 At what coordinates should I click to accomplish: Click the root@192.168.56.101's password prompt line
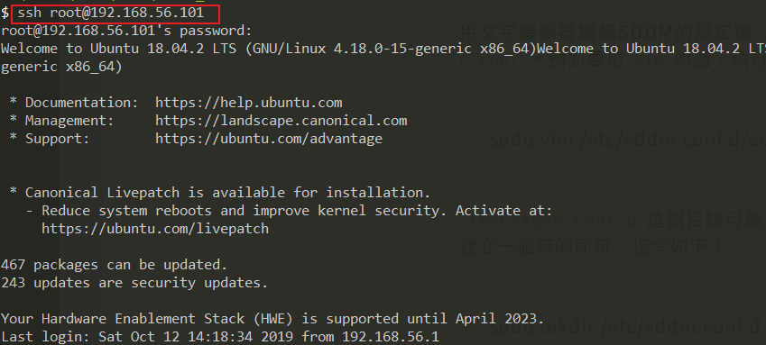[x=126, y=32]
